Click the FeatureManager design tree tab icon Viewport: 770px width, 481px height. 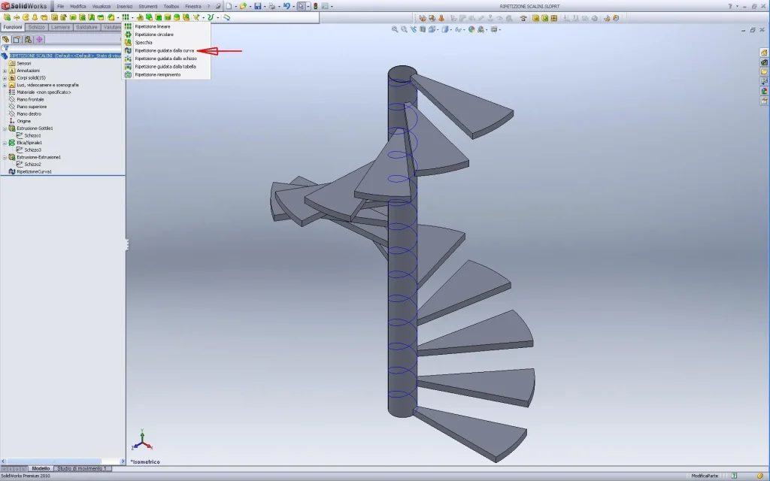pos(5,39)
